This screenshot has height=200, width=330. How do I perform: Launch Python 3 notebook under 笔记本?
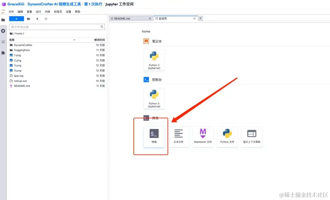(154, 60)
